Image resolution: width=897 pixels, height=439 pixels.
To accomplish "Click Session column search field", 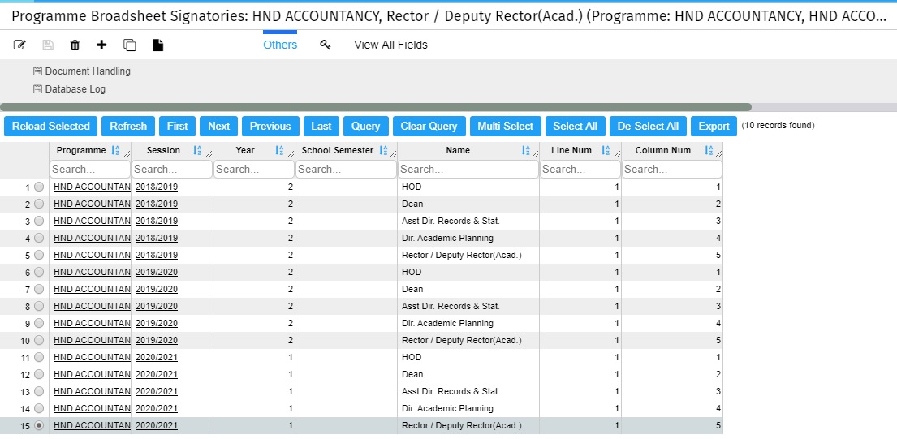I will [x=172, y=170].
